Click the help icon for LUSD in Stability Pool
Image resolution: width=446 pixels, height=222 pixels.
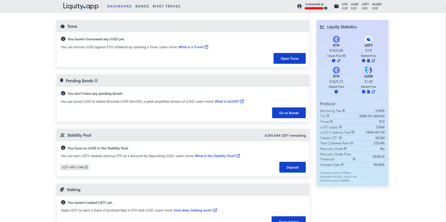coord(353,132)
